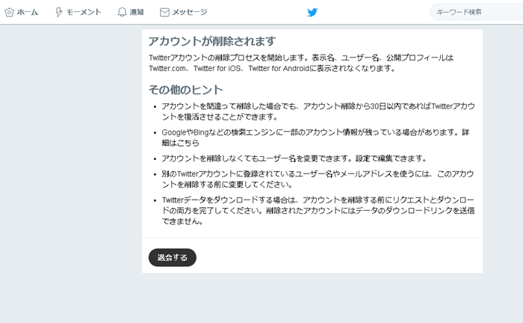Focus the キーワード検索 search field

click(x=477, y=13)
